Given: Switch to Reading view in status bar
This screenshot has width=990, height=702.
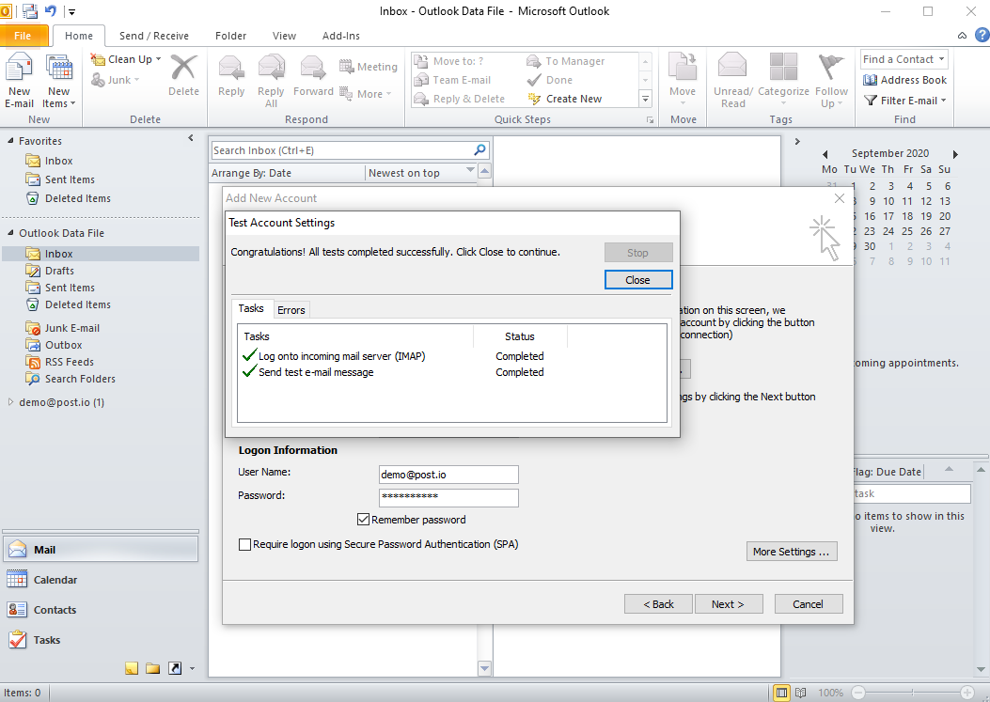Looking at the screenshot, I should pyautogui.click(x=801, y=693).
